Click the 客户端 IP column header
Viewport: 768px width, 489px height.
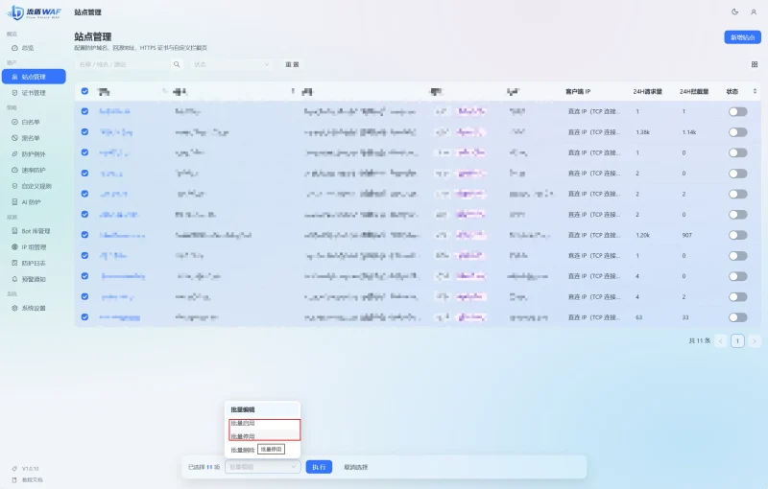tap(578, 91)
